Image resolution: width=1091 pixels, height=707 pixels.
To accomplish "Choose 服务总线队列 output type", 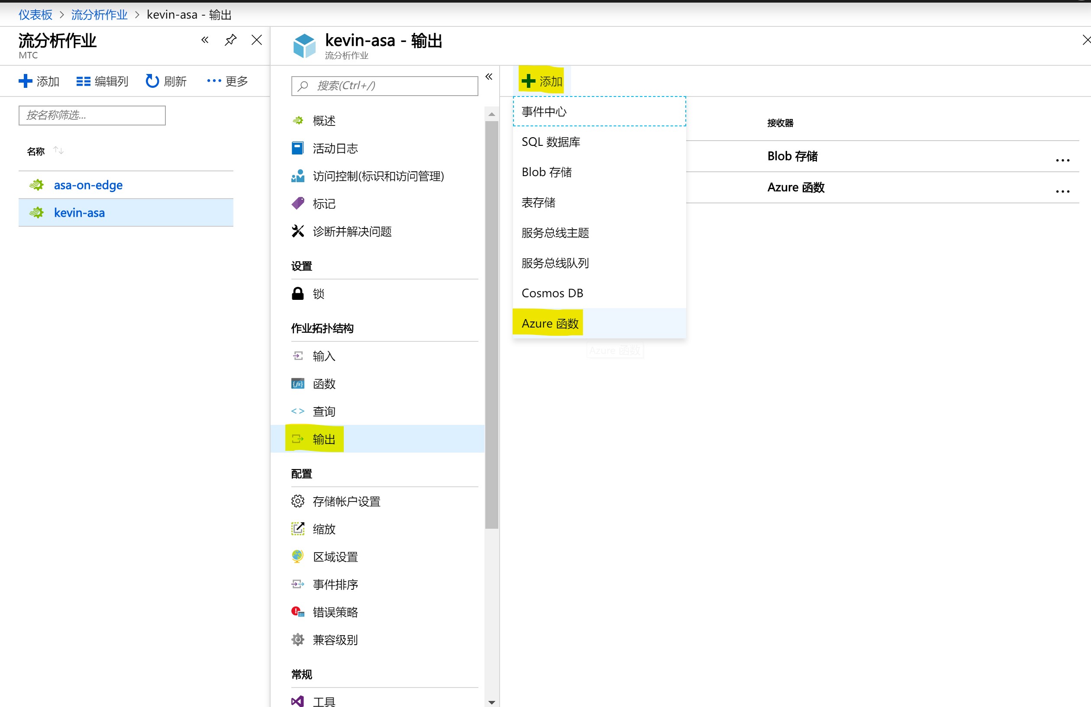I will [600, 263].
